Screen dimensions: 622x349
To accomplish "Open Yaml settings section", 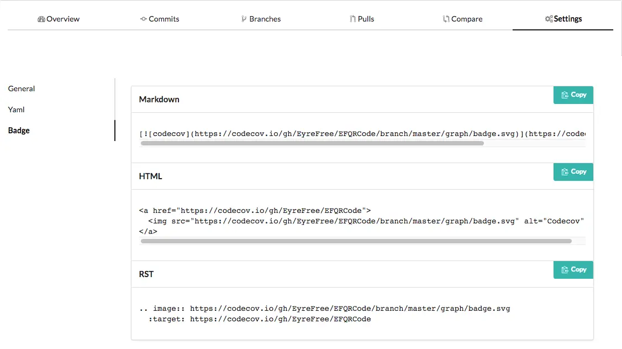I will tap(16, 110).
